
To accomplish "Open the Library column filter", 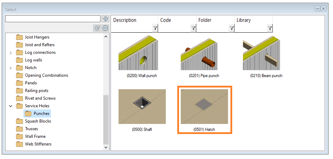I will [x=270, y=28].
